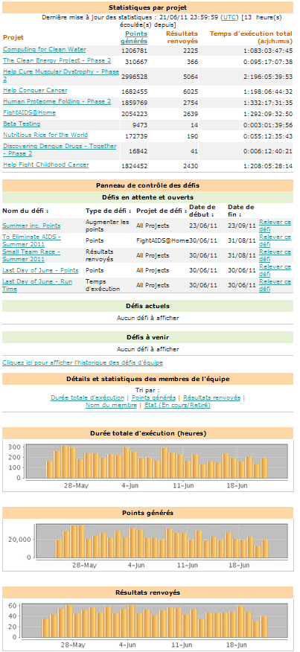Sort by Etat (En cours/Retiré)

177,405
